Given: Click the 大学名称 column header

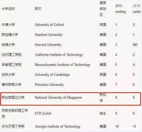Looking at the screenshot, I should point(8,9).
